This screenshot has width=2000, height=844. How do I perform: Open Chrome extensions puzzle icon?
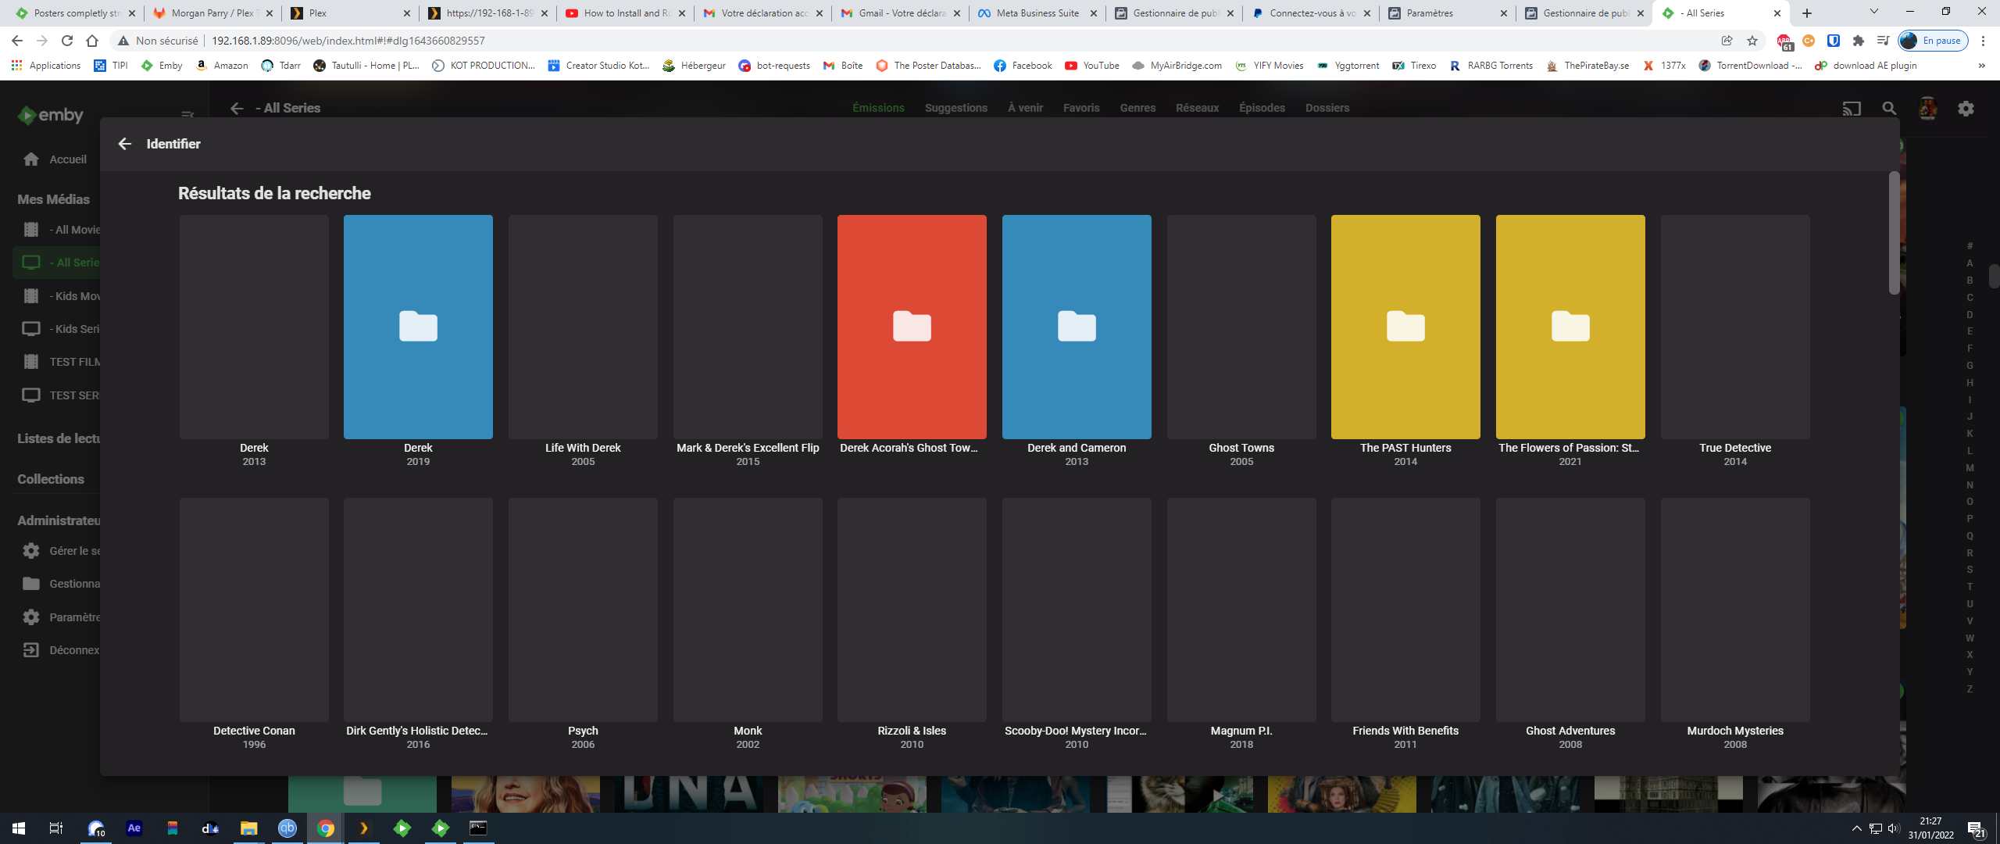tap(1859, 41)
